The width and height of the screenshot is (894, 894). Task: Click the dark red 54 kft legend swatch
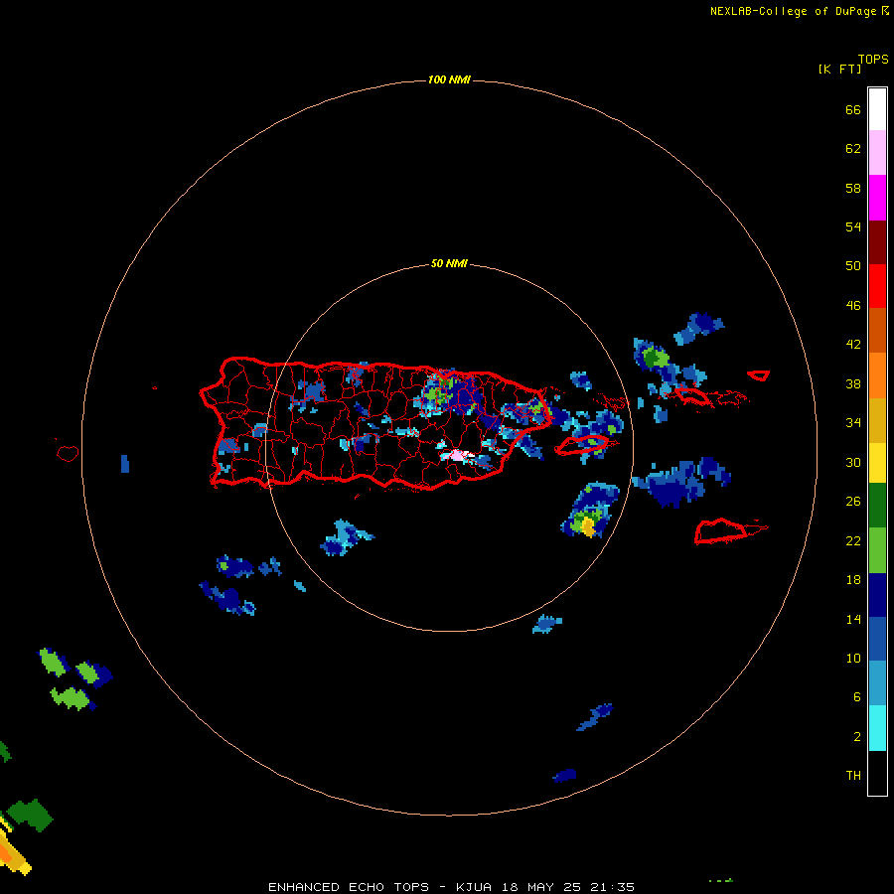pyautogui.click(x=877, y=242)
